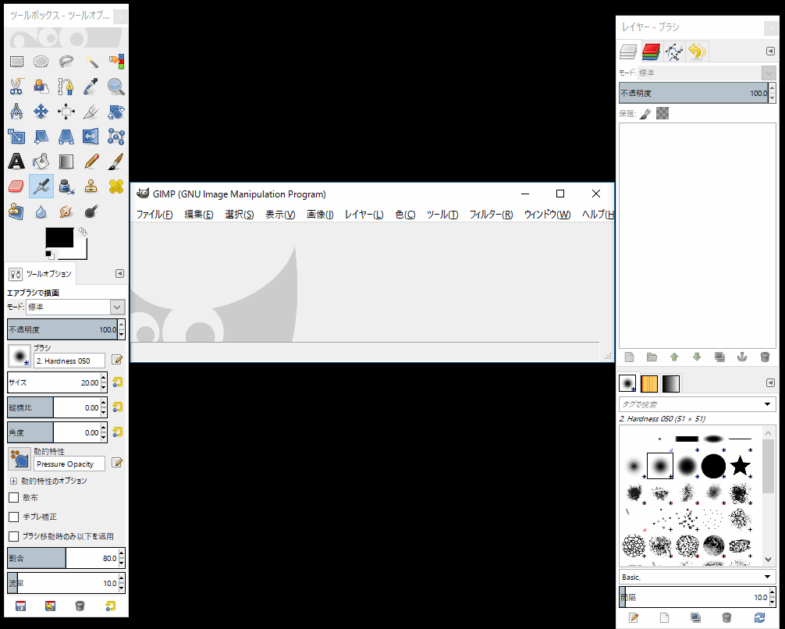Refresh the brushes list
The image size is (785, 629).
759,617
